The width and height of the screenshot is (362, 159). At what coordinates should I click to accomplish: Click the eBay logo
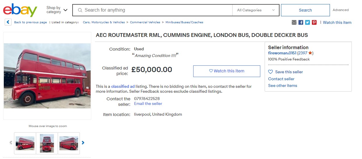point(20,10)
